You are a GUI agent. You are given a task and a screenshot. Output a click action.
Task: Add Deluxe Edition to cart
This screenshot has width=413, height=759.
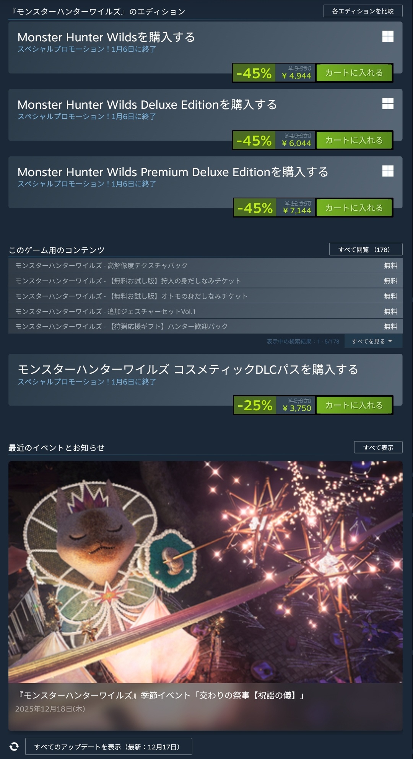tap(354, 140)
